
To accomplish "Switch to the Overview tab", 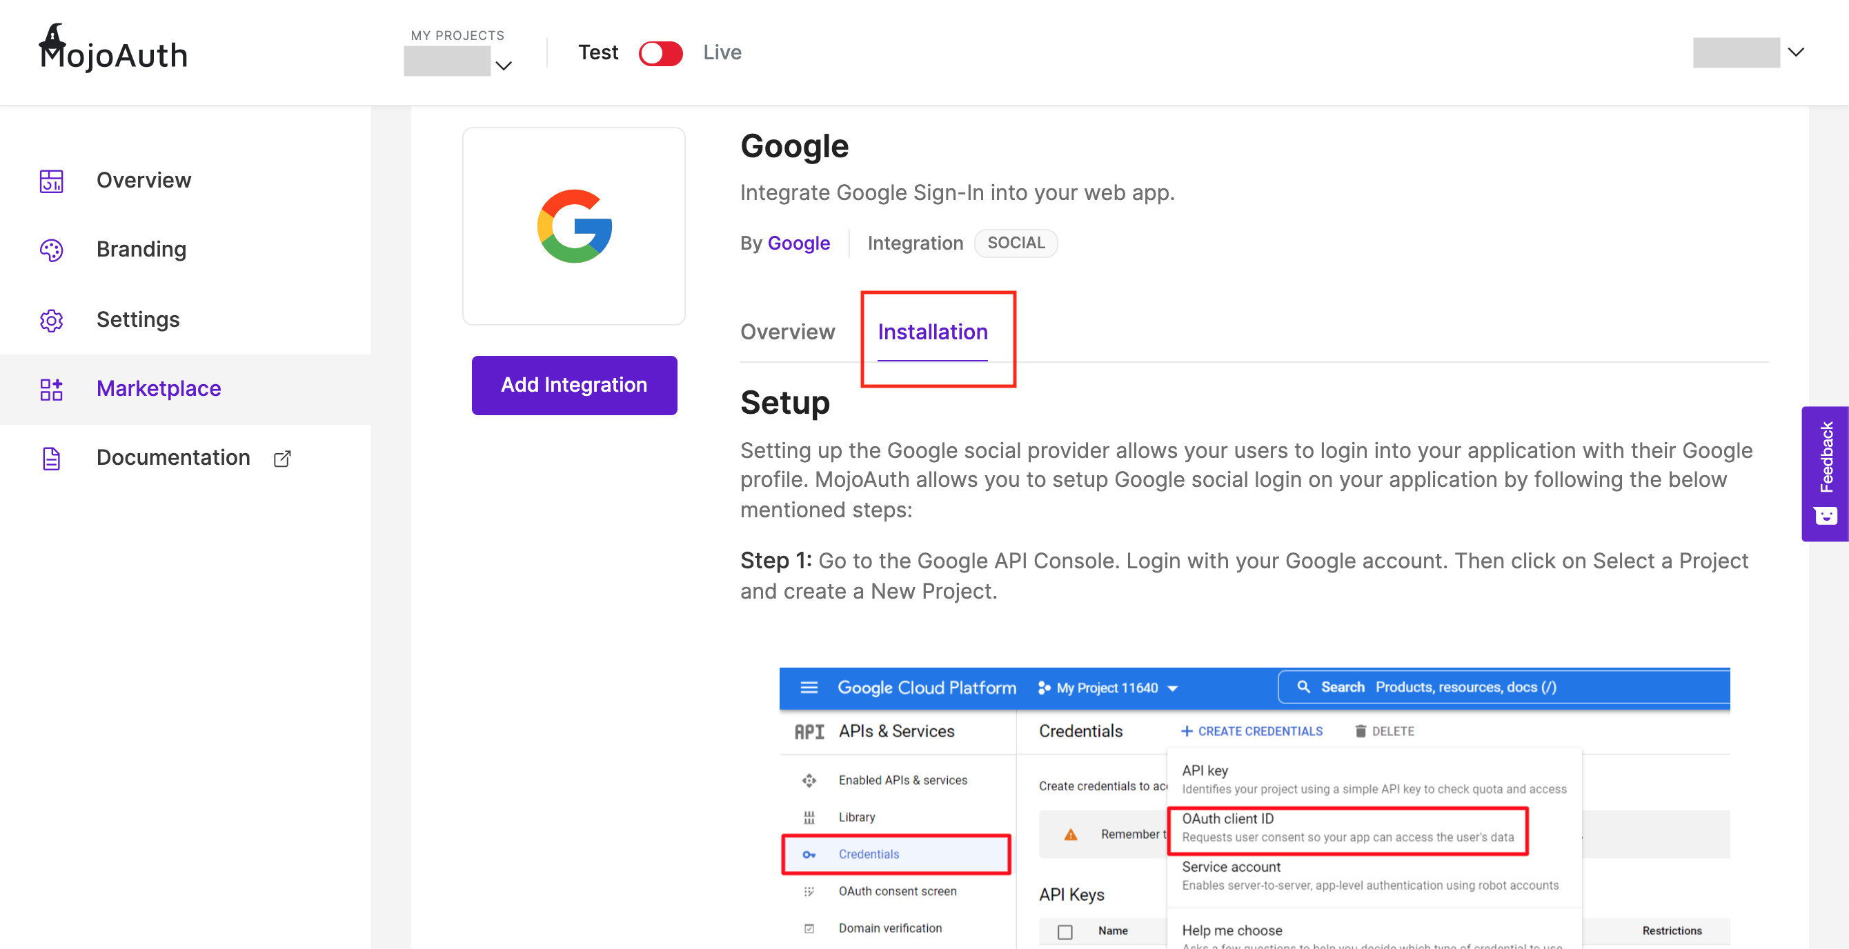I will coord(787,332).
